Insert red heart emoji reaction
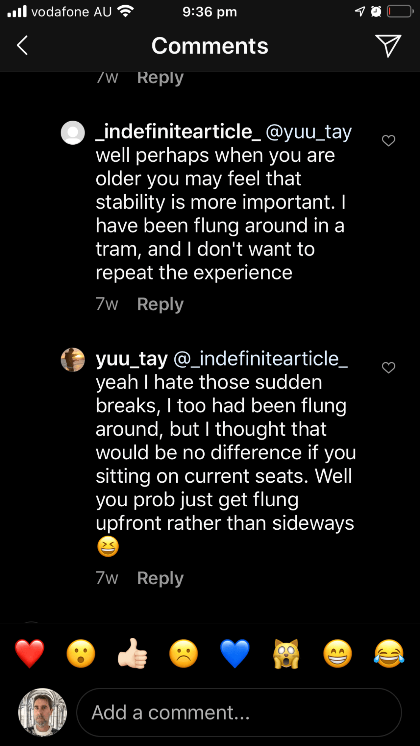This screenshot has width=420, height=746. point(30,654)
